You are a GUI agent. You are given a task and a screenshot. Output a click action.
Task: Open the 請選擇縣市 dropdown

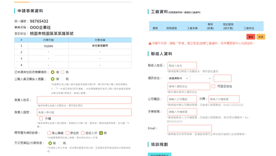pyautogui.click(x=179, y=78)
